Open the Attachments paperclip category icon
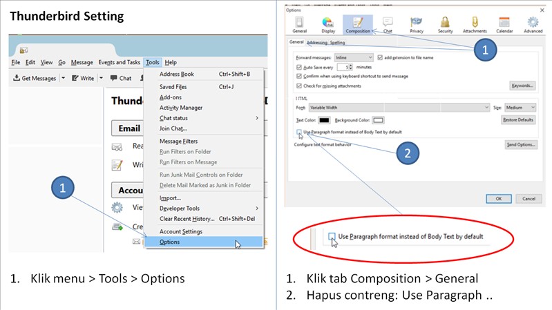The width and height of the screenshot is (552, 310). 475,25
